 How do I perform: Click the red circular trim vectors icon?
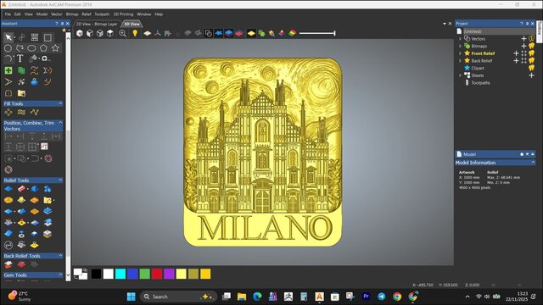[48, 158]
